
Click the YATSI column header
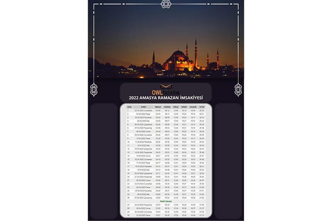[202, 107]
